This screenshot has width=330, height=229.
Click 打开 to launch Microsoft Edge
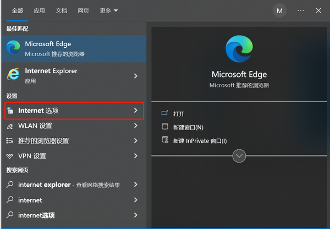[179, 114]
